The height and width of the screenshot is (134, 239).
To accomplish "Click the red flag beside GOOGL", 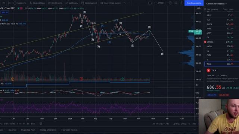I will coord(205,42).
